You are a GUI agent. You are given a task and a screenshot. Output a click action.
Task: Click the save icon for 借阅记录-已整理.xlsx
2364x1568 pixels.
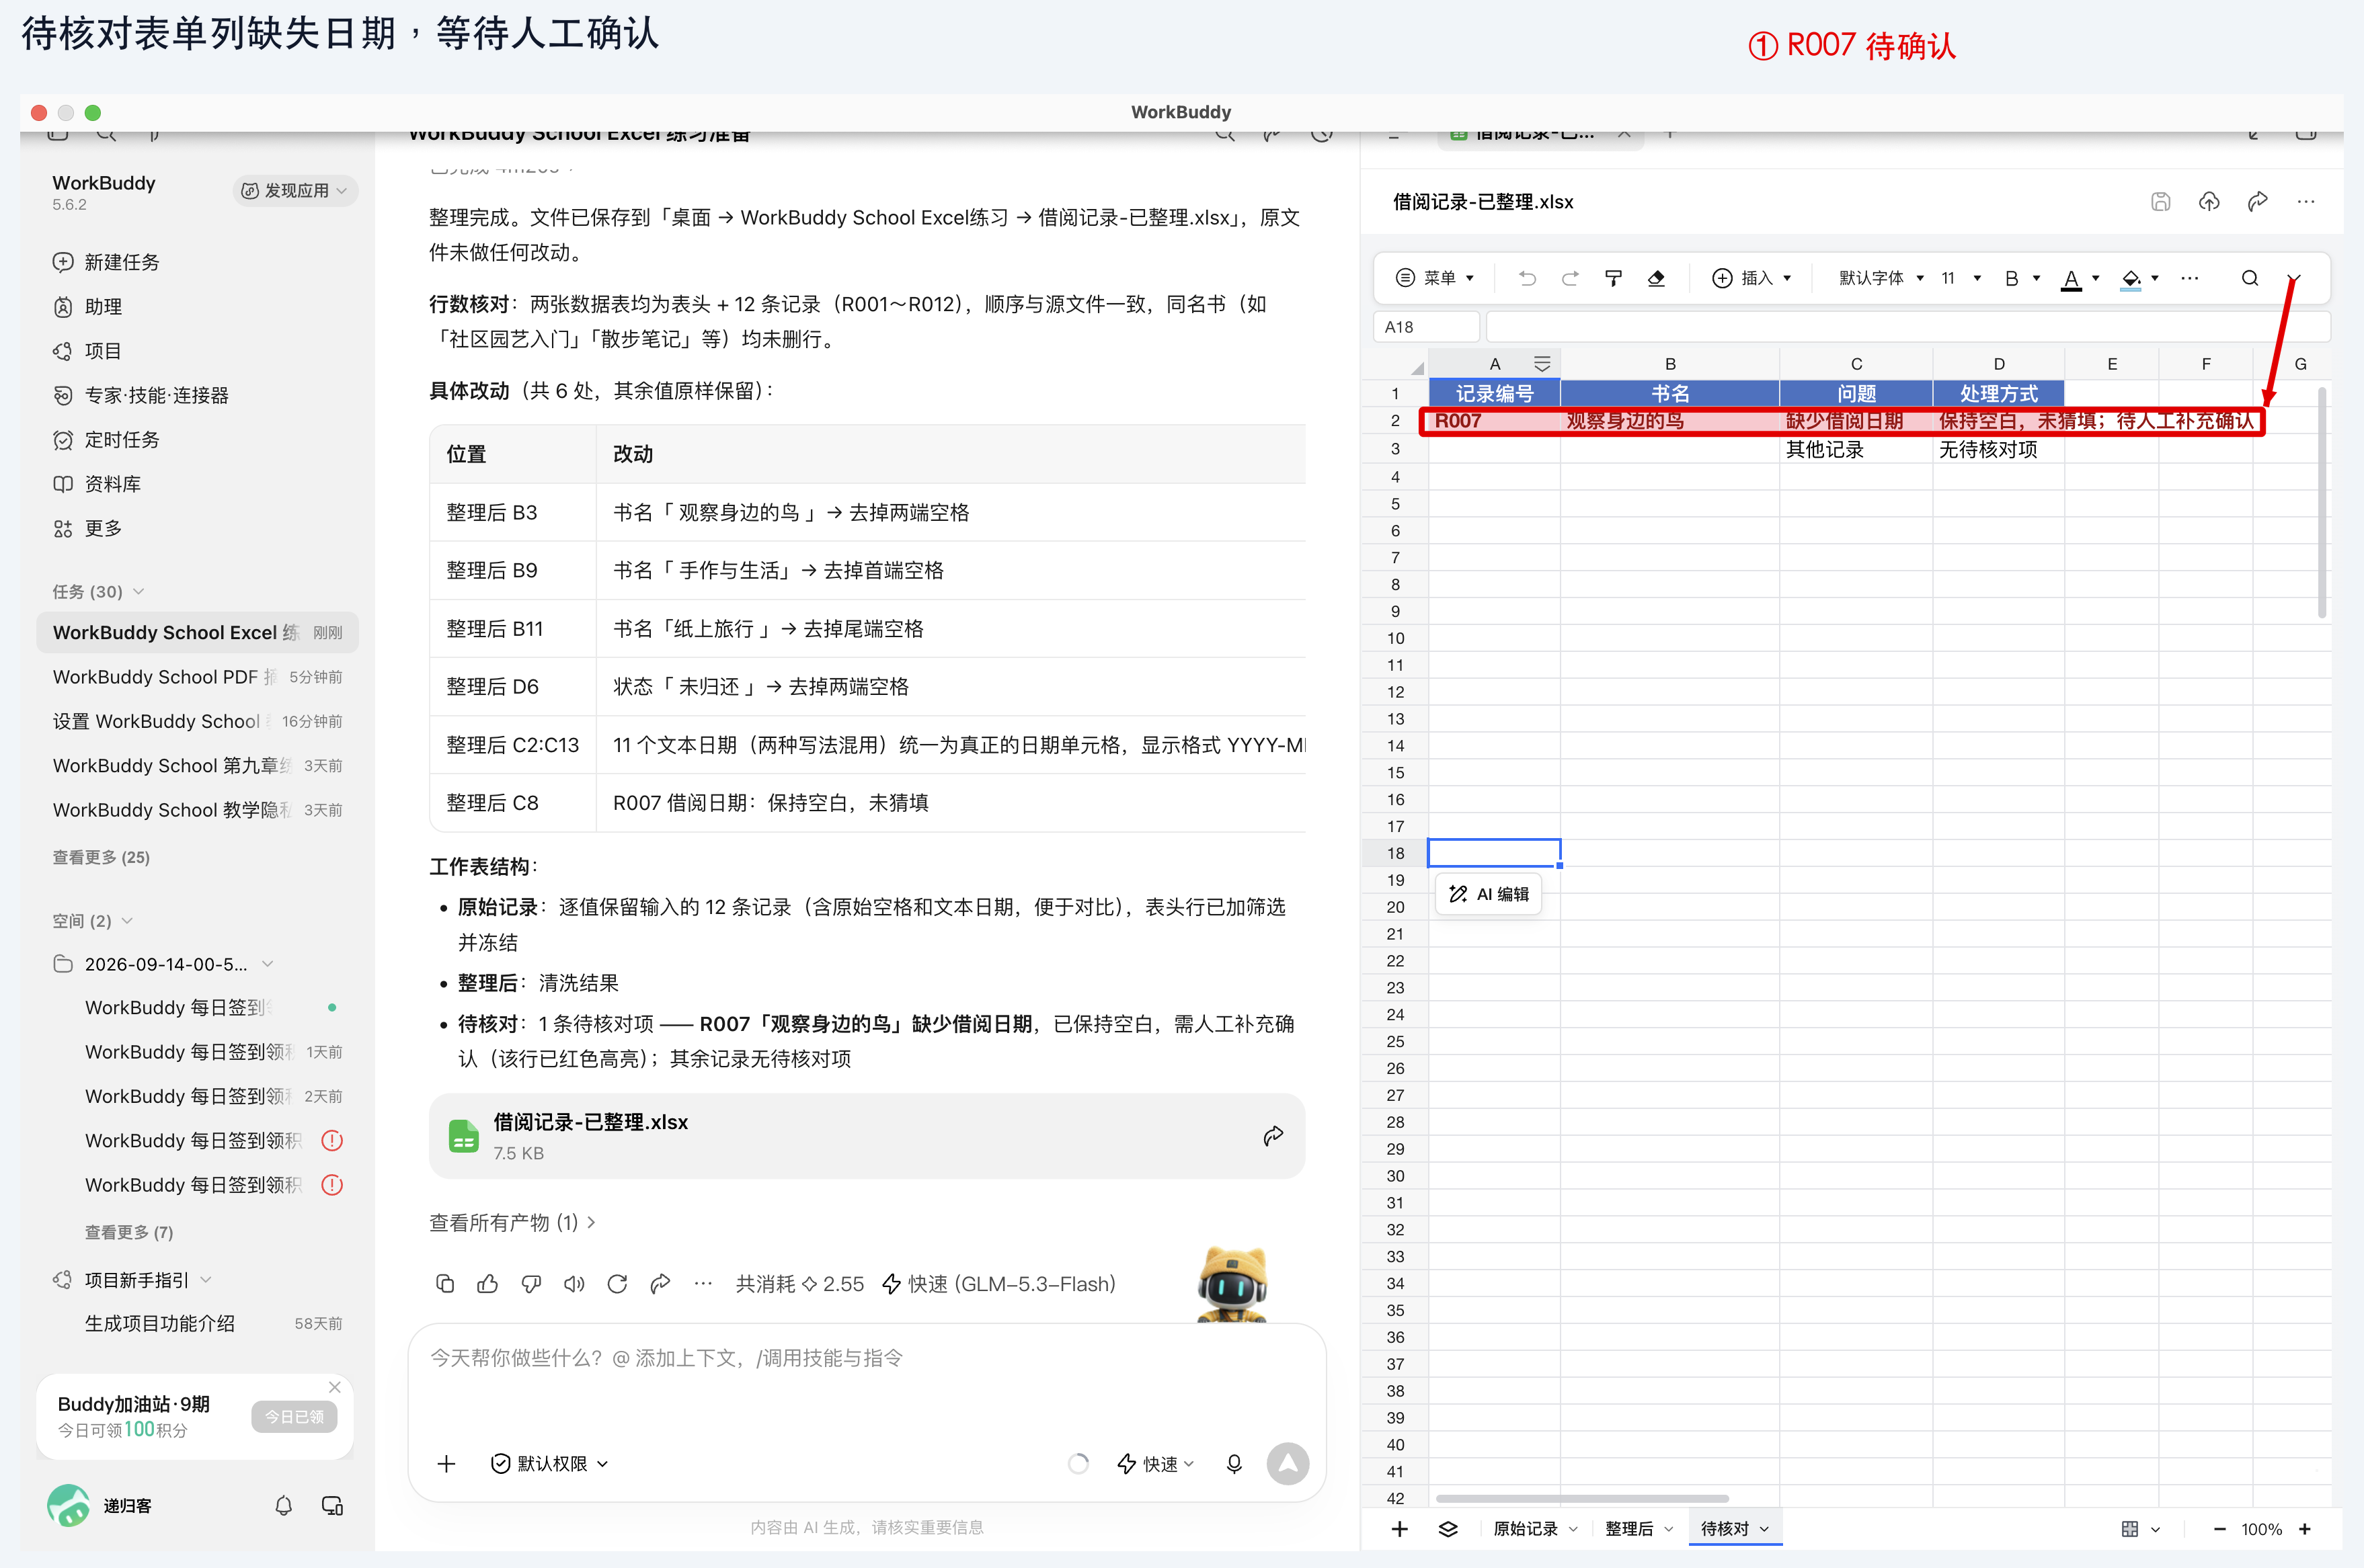click(2160, 202)
